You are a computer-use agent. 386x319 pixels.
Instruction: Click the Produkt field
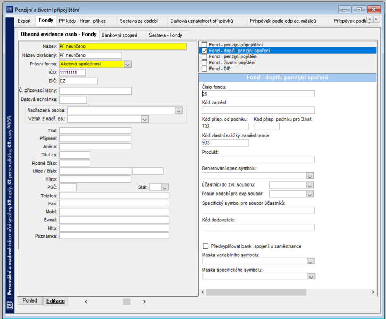coord(258,159)
